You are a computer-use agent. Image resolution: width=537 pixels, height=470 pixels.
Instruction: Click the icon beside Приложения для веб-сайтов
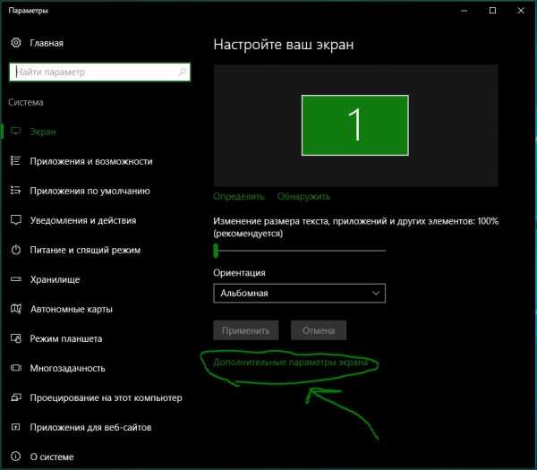[16, 427]
